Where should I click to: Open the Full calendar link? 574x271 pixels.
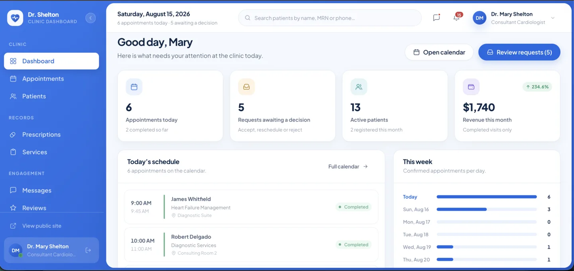(x=348, y=167)
